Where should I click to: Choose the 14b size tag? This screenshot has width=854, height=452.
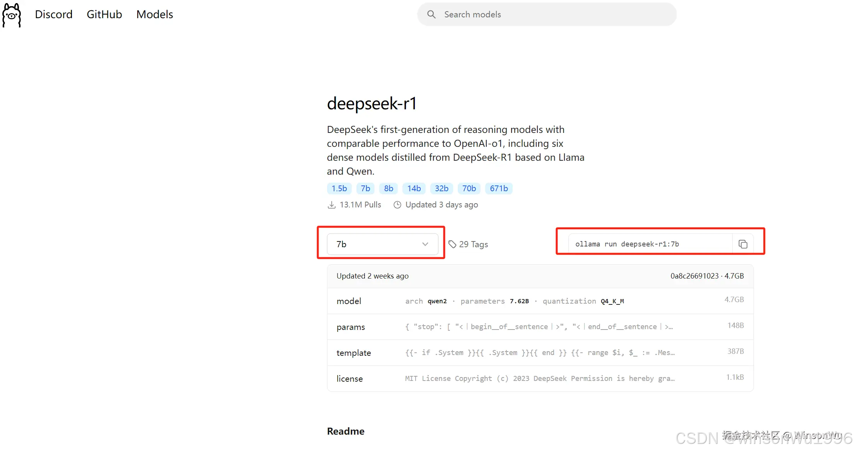point(414,189)
